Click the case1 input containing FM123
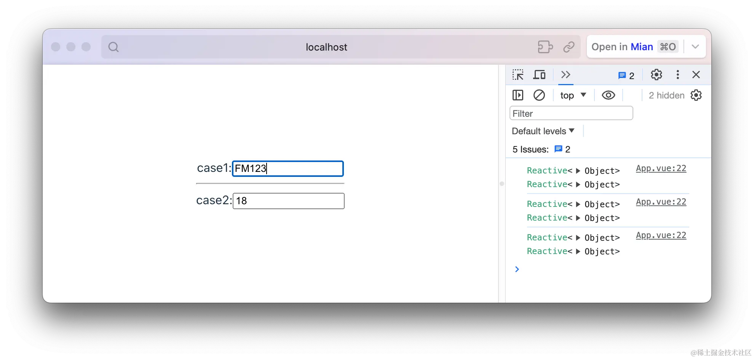Viewport: 754px width, 359px height. coord(288,168)
